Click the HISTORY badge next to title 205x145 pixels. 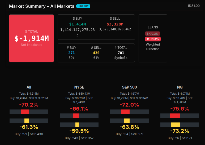point(83,6)
